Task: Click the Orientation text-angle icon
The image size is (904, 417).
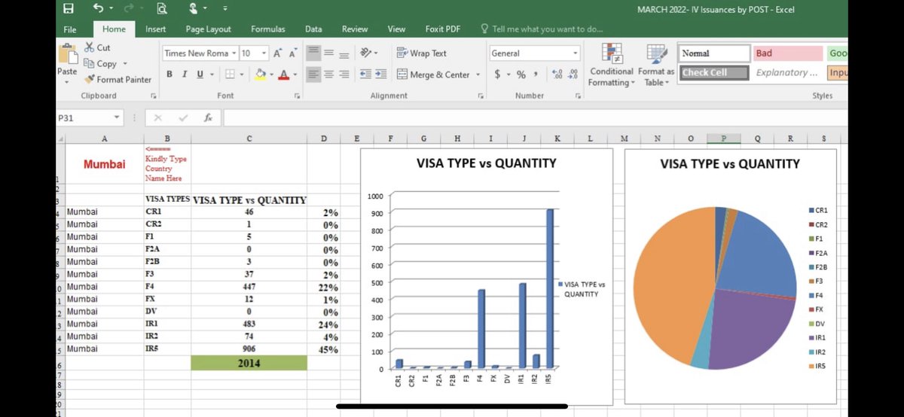Action: pyautogui.click(x=366, y=53)
